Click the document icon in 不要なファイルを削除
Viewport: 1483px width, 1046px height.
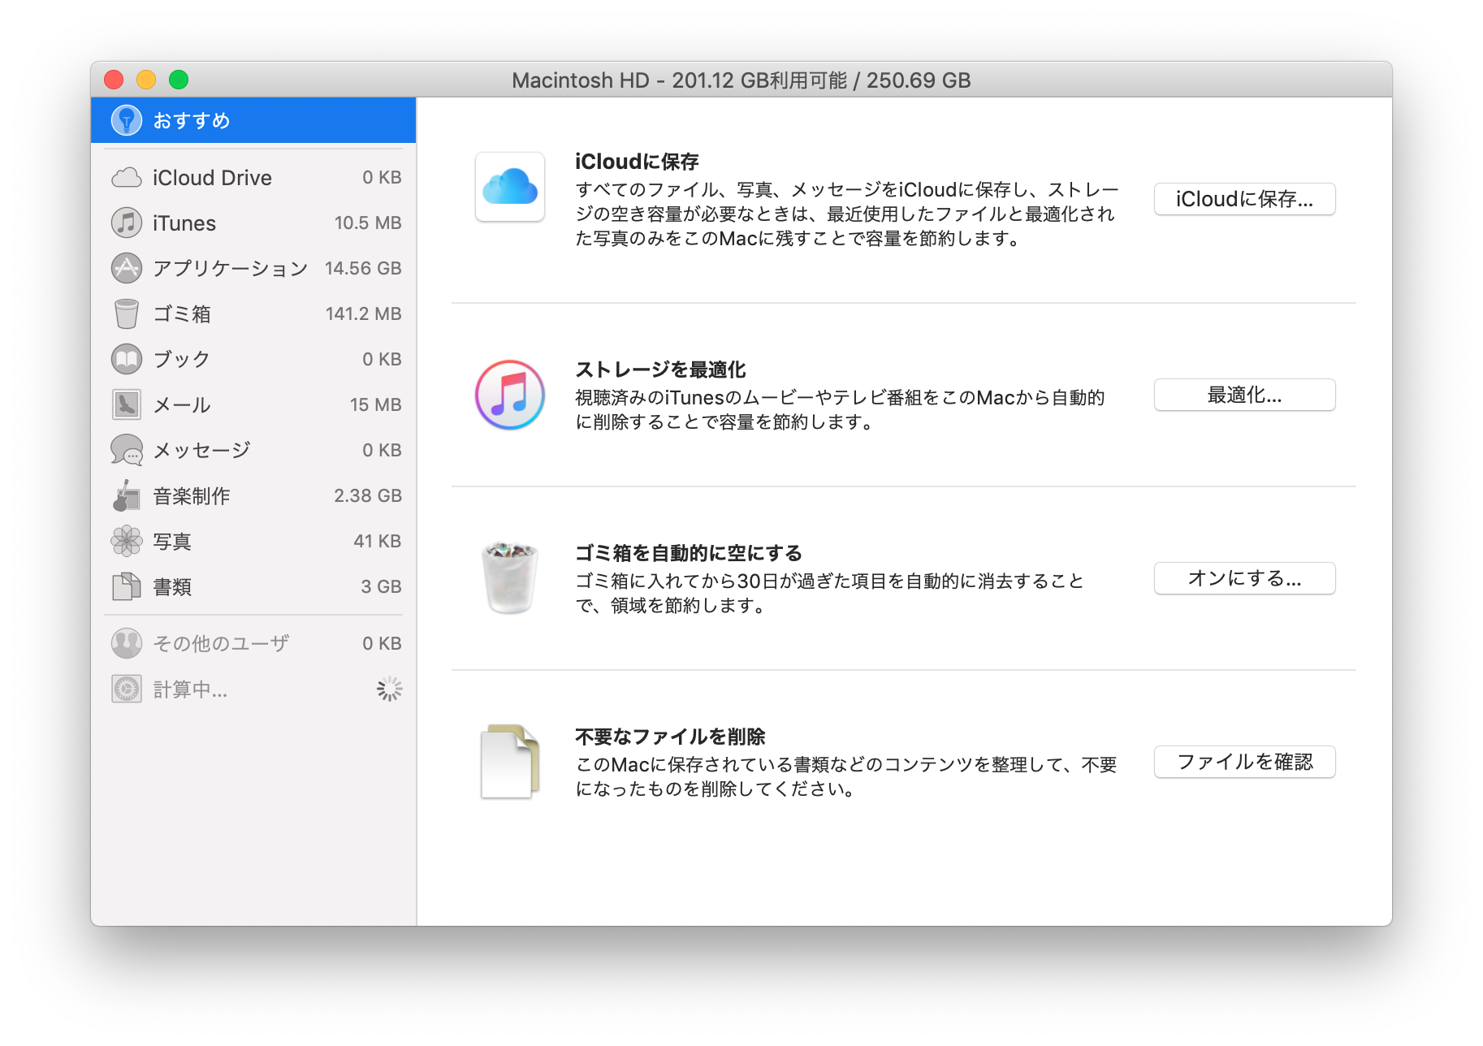510,762
